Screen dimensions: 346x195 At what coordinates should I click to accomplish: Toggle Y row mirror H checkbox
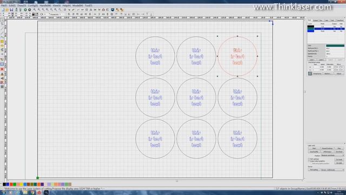click(335, 70)
